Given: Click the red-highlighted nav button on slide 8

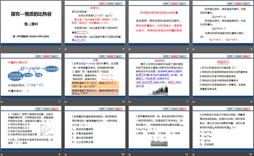Looking at the screenshot, I should pos(247,56).
